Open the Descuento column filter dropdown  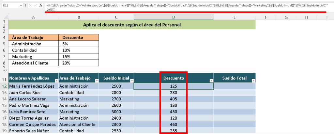(211, 81)
